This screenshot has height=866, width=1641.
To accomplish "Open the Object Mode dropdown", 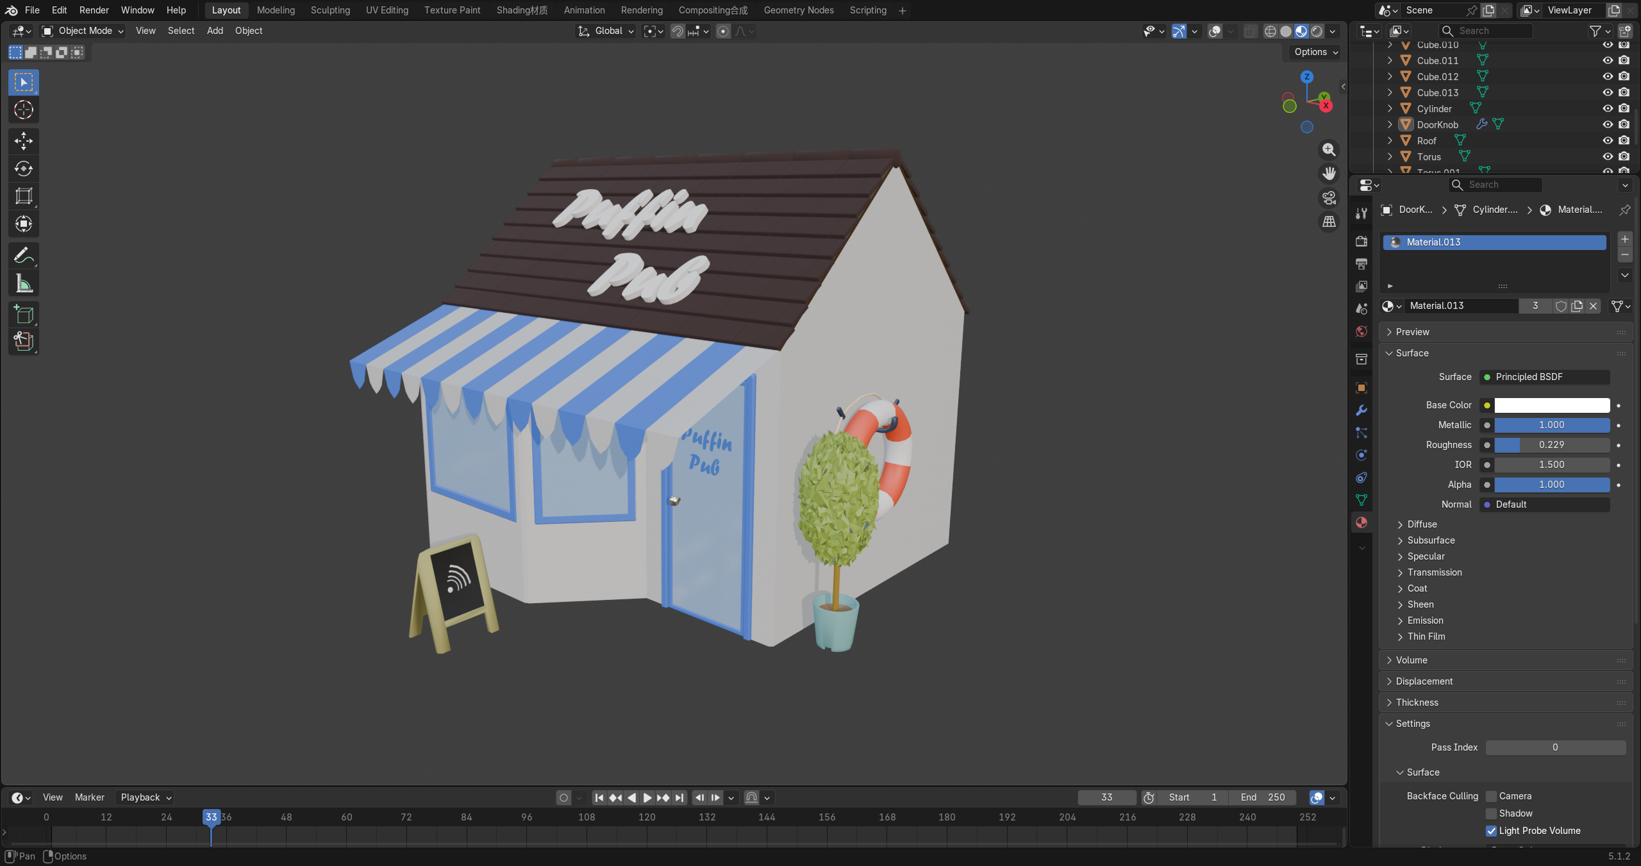I will click(83, 31).
